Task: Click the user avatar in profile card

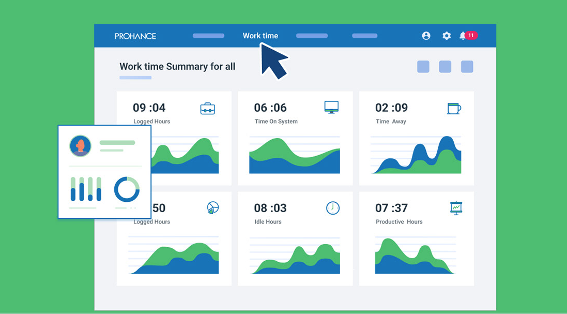Action: [x=80, y=146]
